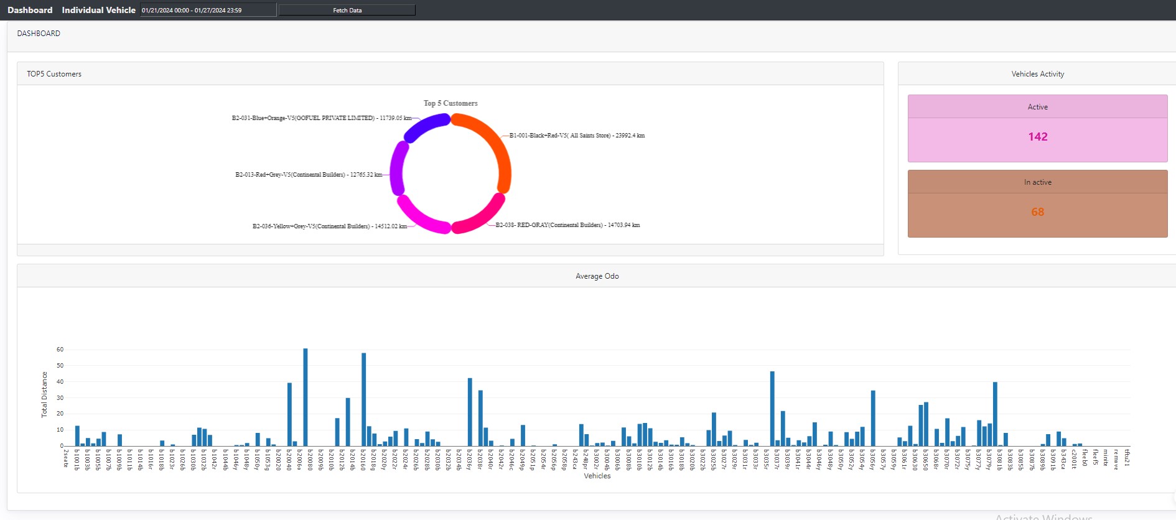Click the In active card header
Viewport: 1176px width, 520px height.
tap(1037, 182)
